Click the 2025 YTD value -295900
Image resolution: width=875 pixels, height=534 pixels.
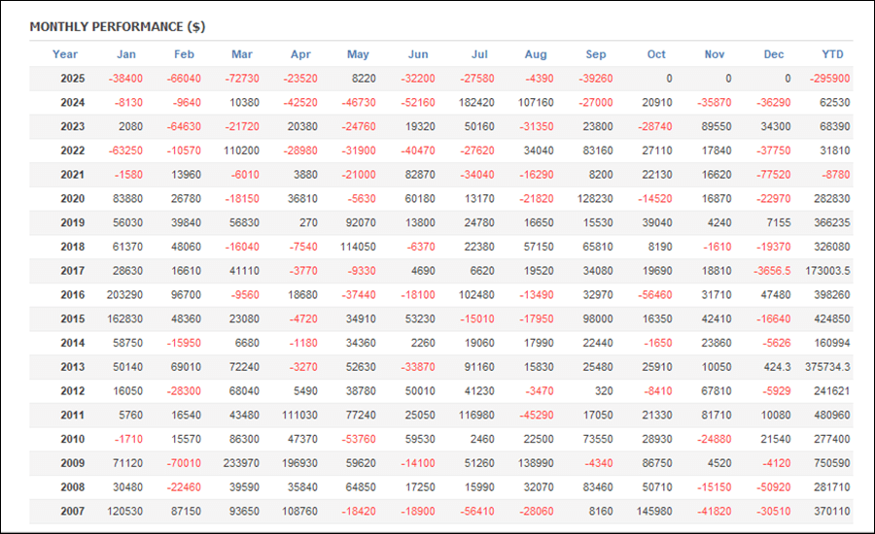829,79
